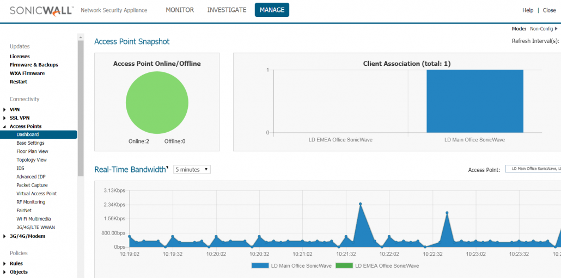Open RF Monitoring
This screenshot has width=561, height=278.
tap(31, 202)
